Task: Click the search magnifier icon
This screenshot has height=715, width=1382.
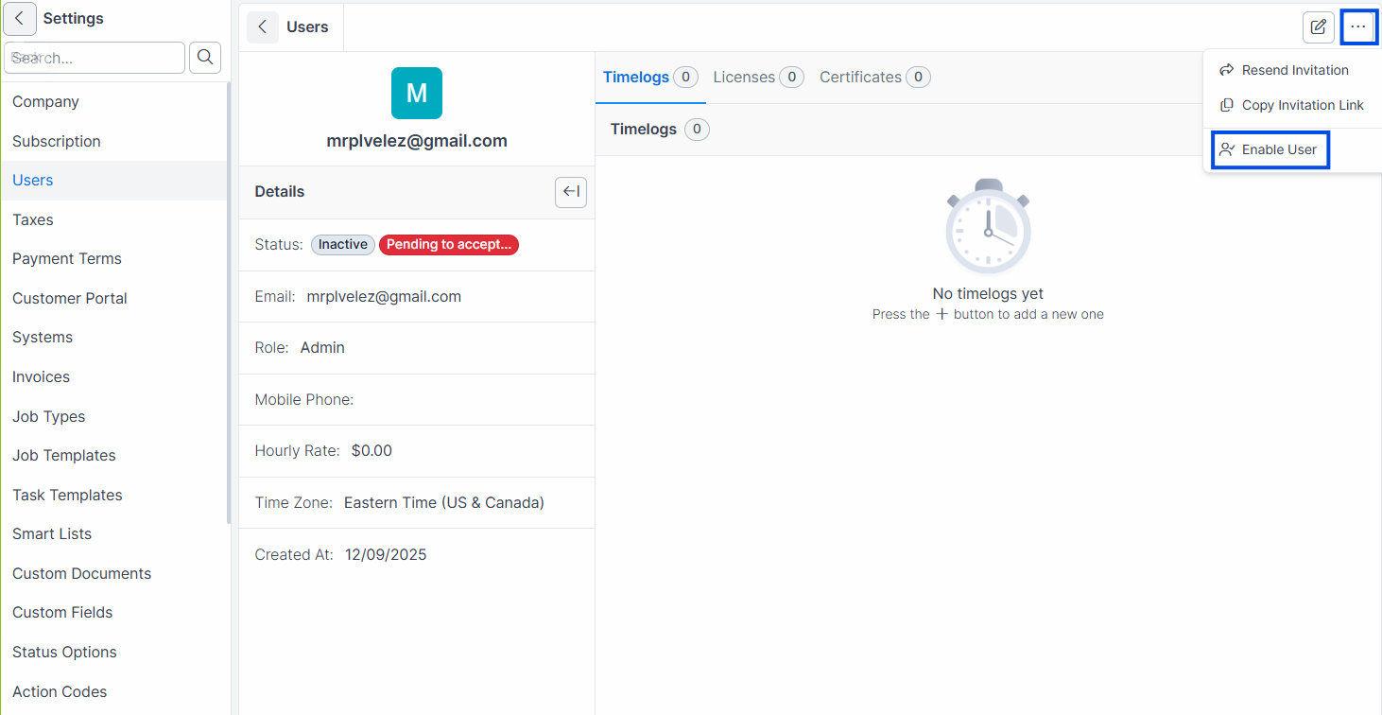Action: click(x=205, y=58)
